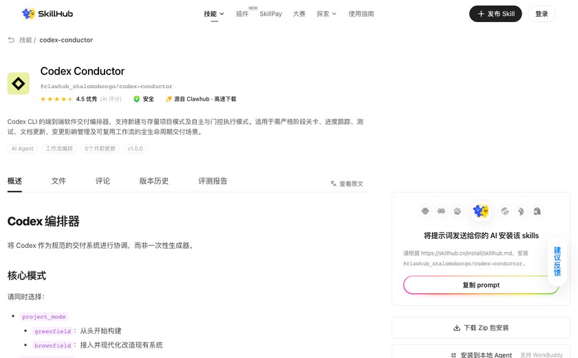
Task: Open the 建议反馈 side tab
Action: 557,262
